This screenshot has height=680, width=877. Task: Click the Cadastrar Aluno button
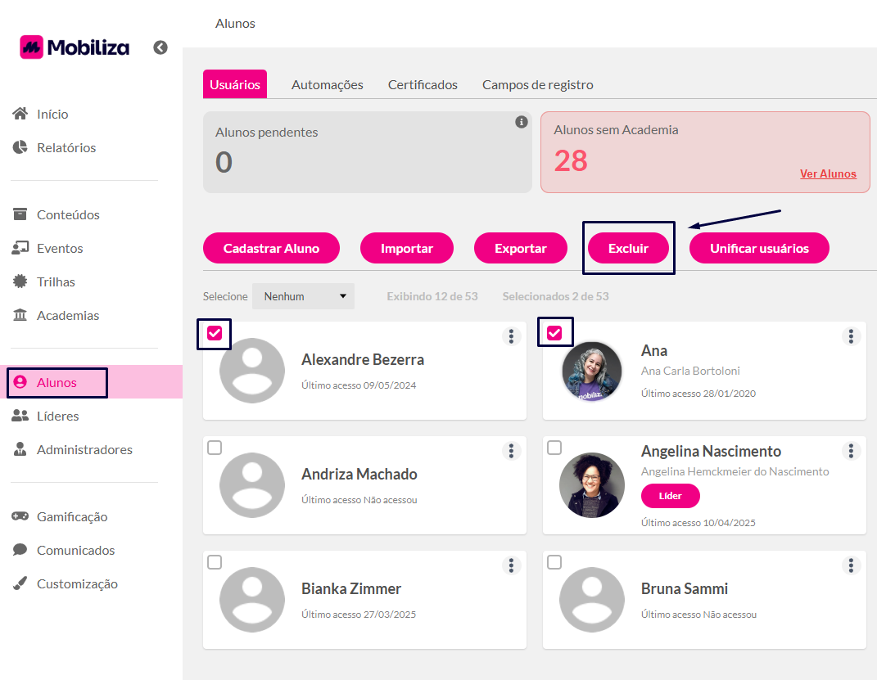tap(271, 248)
